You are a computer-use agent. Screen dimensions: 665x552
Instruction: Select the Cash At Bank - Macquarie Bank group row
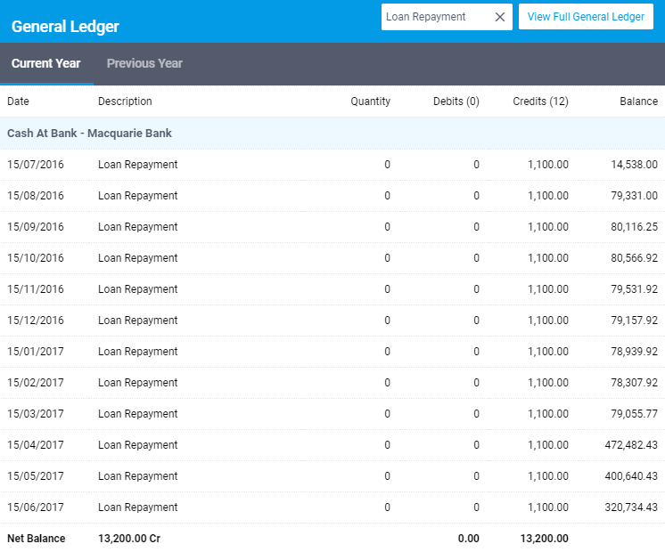[332, 133]
